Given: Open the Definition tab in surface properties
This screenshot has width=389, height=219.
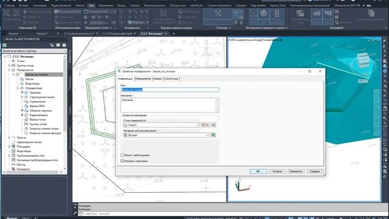Looking at the screenshot, I should tap(143, 78).
